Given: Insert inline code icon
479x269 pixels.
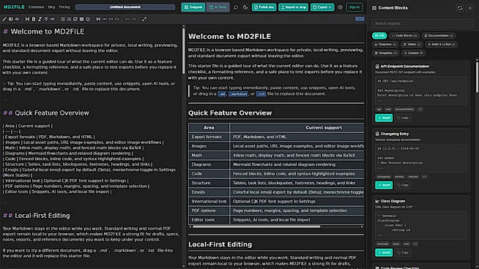Looking at the screenshot, I should pyautogui.click(x=111, y=19).
